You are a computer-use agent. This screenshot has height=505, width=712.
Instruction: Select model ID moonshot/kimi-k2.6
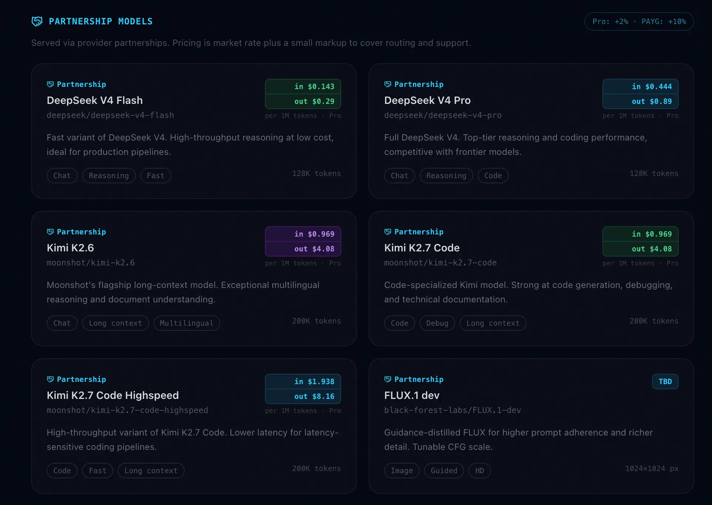pyautogui.click(x=91, y=263)
